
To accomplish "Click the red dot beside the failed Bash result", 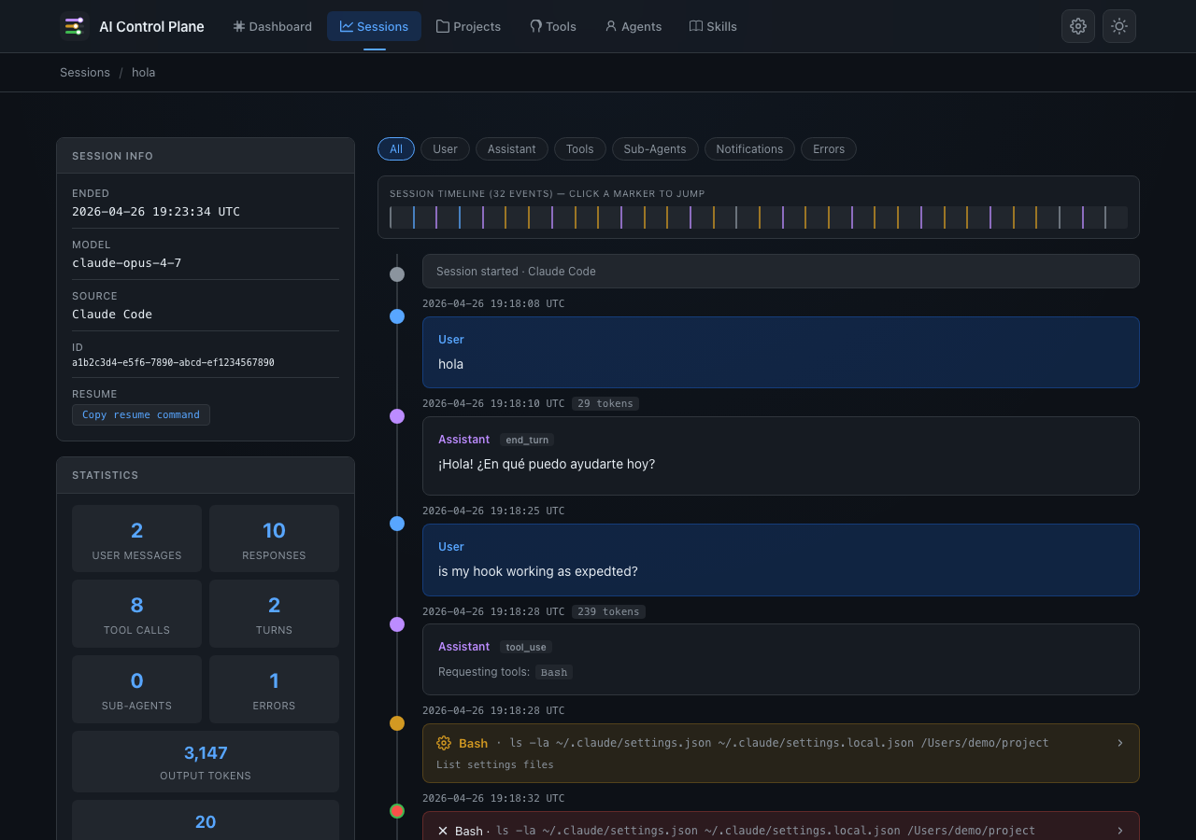I will pos(397,811).
